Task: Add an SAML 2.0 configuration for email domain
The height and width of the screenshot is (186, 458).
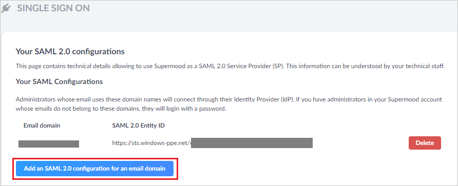Action: point(94,169)
